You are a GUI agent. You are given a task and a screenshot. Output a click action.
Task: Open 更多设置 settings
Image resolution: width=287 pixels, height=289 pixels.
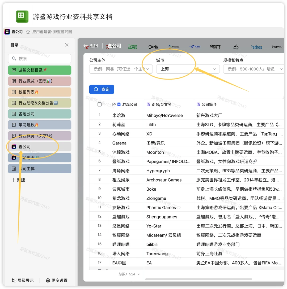(57, 280)
